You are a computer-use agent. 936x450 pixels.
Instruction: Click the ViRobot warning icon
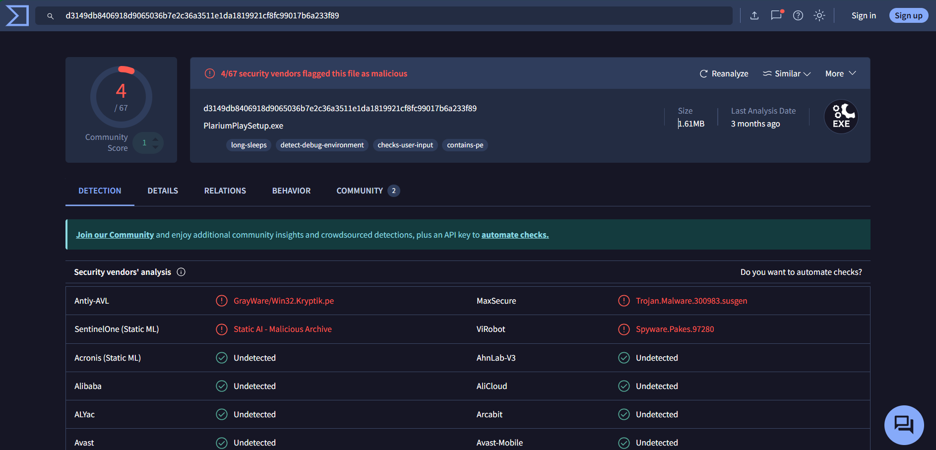624,329
